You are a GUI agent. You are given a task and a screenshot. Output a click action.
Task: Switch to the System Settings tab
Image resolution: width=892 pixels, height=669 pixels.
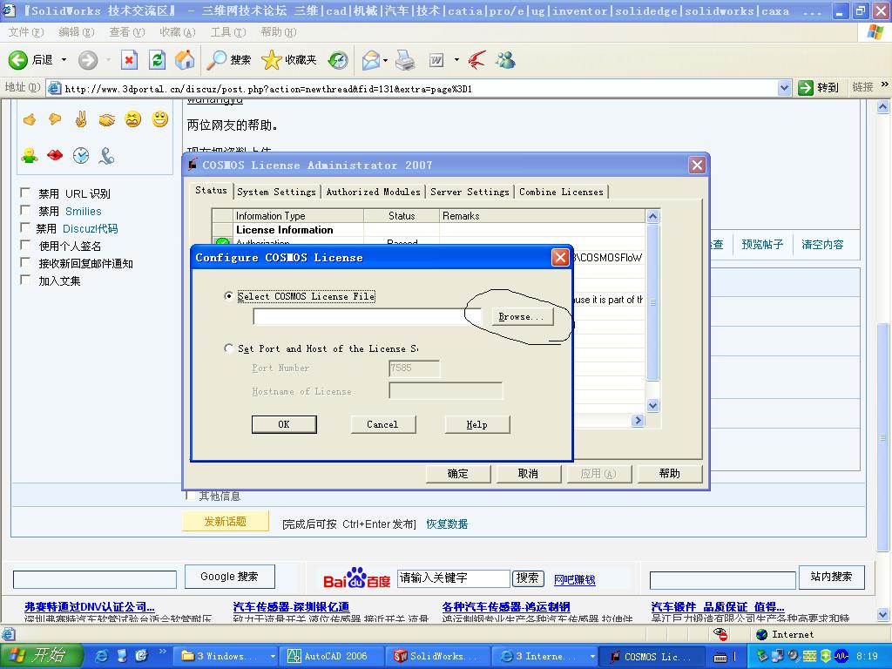tap(276, 193)
